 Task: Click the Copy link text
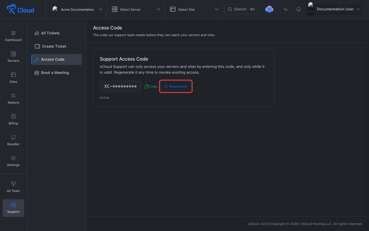[x=154, y=86]
